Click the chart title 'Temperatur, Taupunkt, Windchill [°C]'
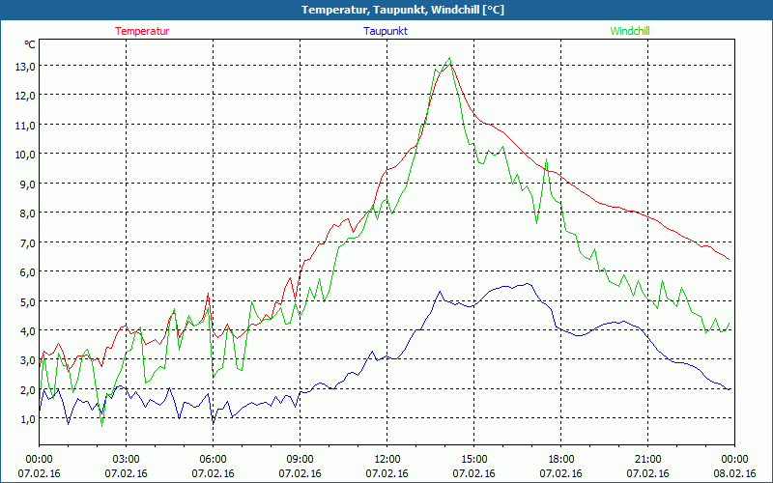773x483 pixels. 403,10
